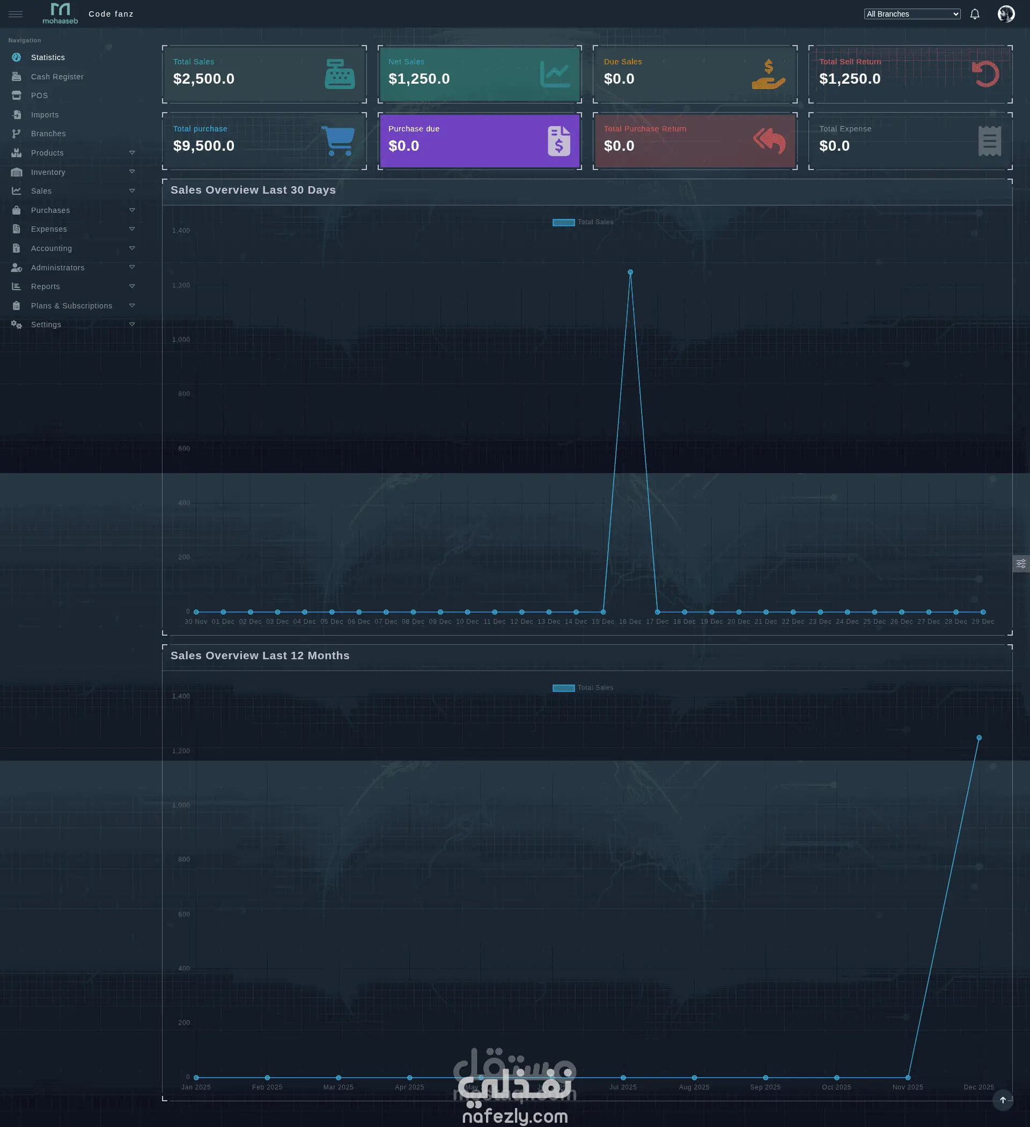Screen dimensions: 1030x1127
Task: Open the notifications bell
Action: [975, 14]
